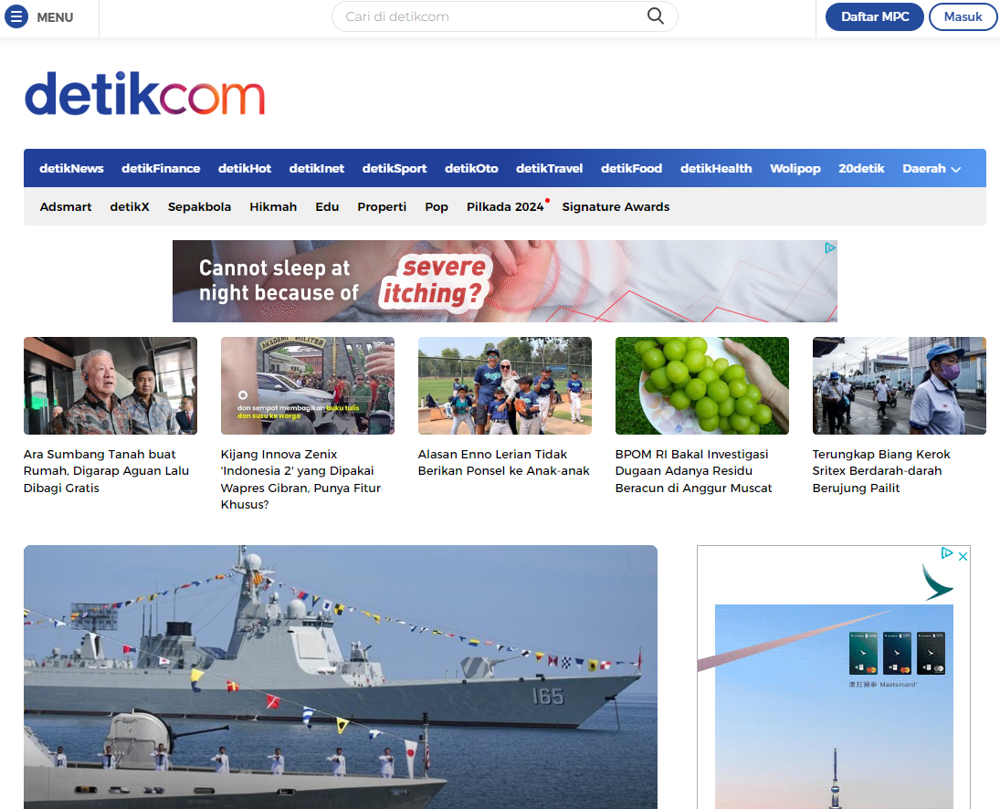Type in the Cari di detikcom field
The width and height of the screenshot is (1000, 809).
pyautogui.click(x=493, y=16)
